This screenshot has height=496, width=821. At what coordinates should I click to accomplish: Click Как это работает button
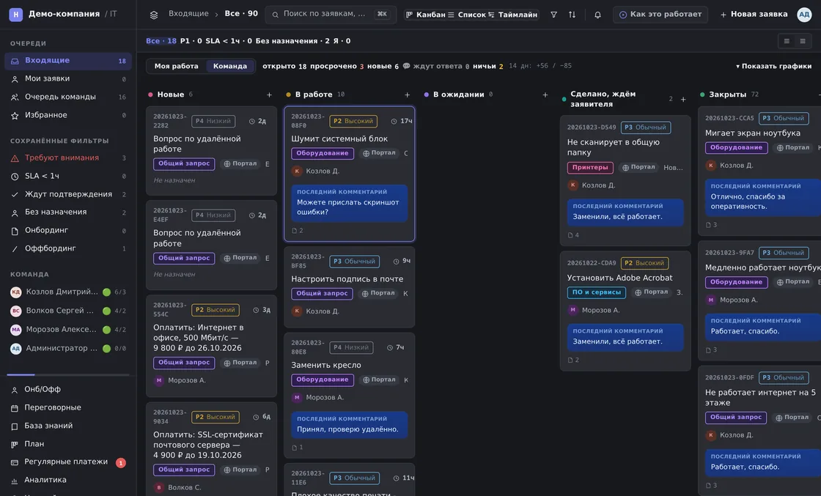[660, 15]
